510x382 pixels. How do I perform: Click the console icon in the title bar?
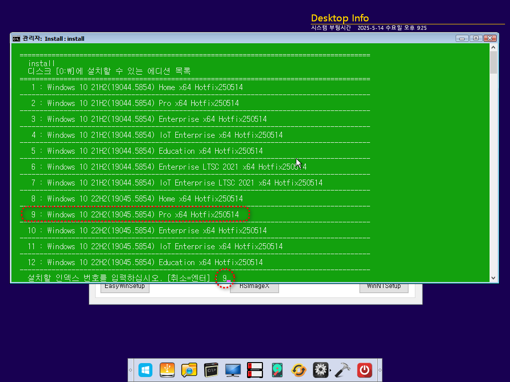click(x=16, y=39)
